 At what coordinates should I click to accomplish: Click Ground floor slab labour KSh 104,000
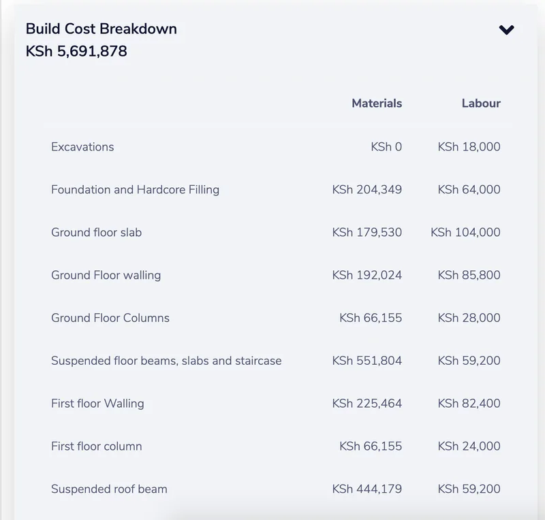(465, 232)
